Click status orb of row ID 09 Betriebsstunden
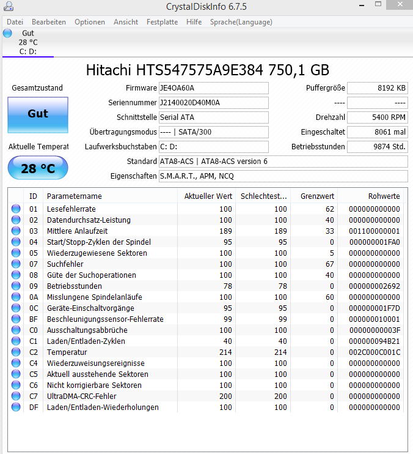 16,286
